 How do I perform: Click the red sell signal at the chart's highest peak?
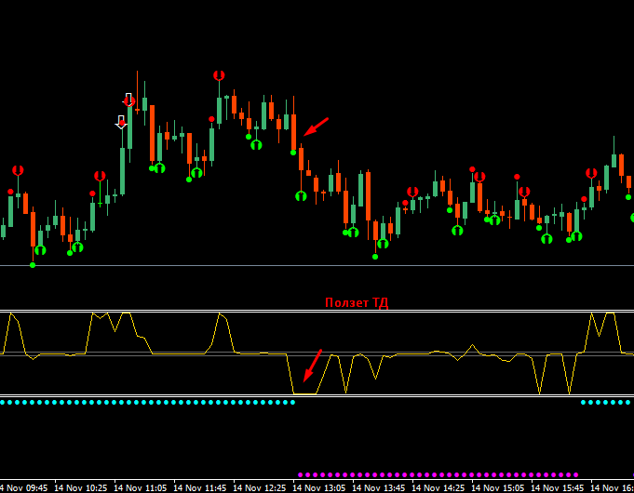click(x=219, y=75)
